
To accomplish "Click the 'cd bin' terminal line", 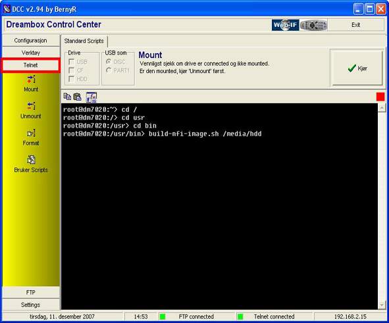I will click(110, 126).
